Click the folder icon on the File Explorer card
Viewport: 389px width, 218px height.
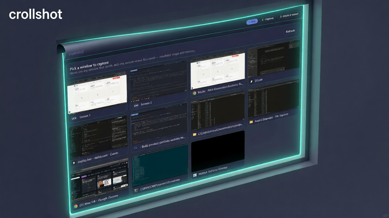251,121
